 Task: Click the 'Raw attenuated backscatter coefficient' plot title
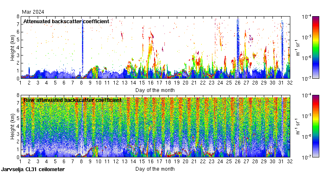point(72,100)
